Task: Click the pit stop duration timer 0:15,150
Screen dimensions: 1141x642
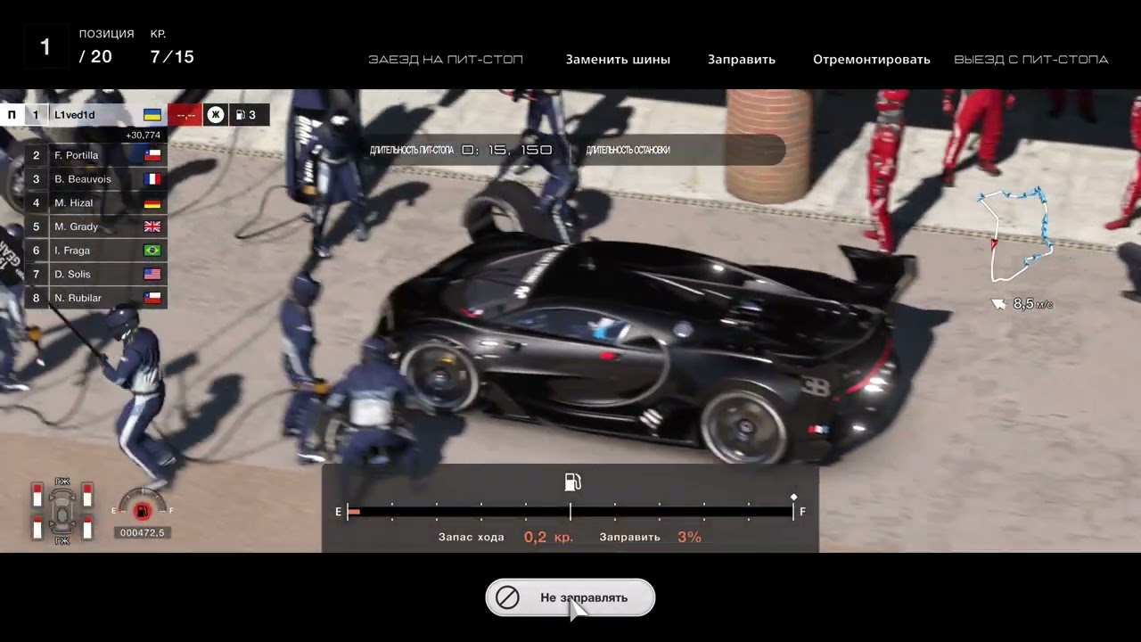Action: tap(507, 150)
